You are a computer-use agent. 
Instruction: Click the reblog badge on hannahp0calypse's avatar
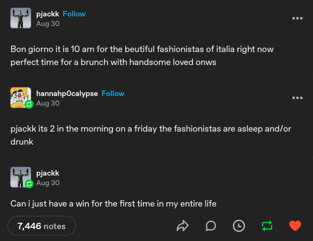29,104
